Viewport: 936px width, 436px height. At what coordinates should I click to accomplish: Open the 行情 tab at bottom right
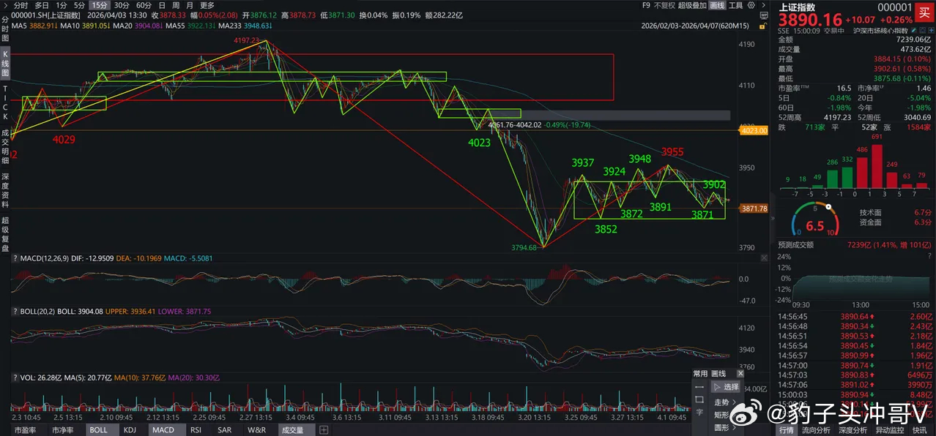[786, 430]
